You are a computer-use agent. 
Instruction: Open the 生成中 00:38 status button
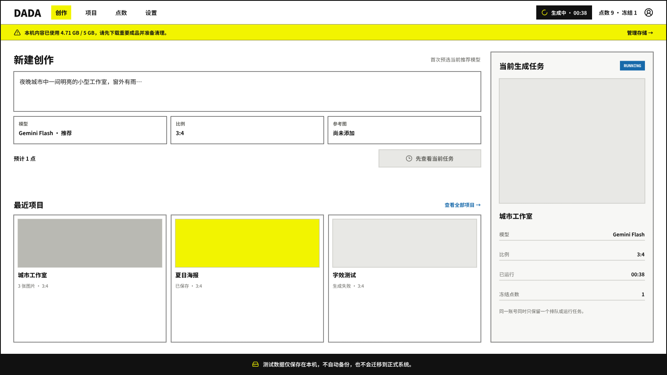coord(564,12)
